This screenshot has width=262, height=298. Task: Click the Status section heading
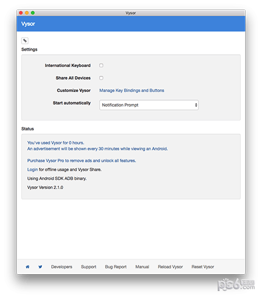[27, 129]
